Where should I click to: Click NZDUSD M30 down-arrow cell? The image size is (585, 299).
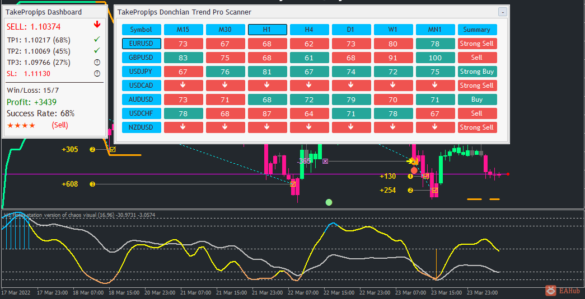click(226, 127)
